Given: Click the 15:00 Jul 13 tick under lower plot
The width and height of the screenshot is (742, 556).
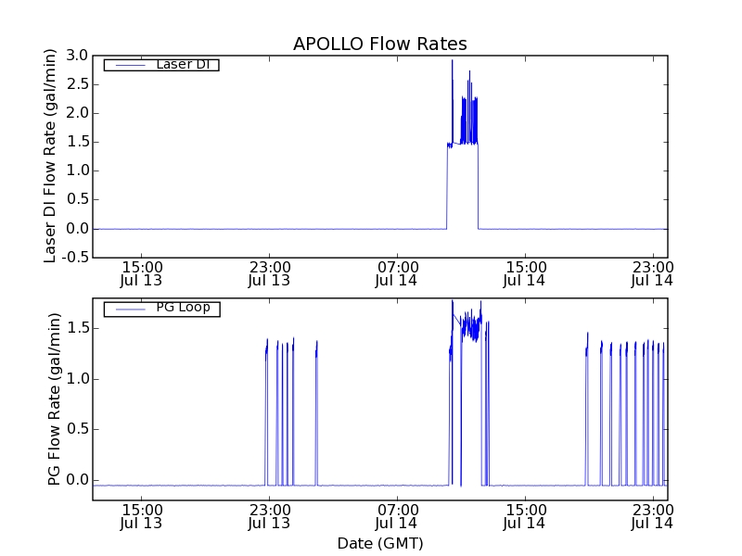Looking at the screenshot, I should tap(141, 516).
